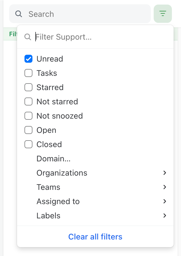
Task: Click the magnifying glass icon in the search bar
Action: click(x=18, y=14)
